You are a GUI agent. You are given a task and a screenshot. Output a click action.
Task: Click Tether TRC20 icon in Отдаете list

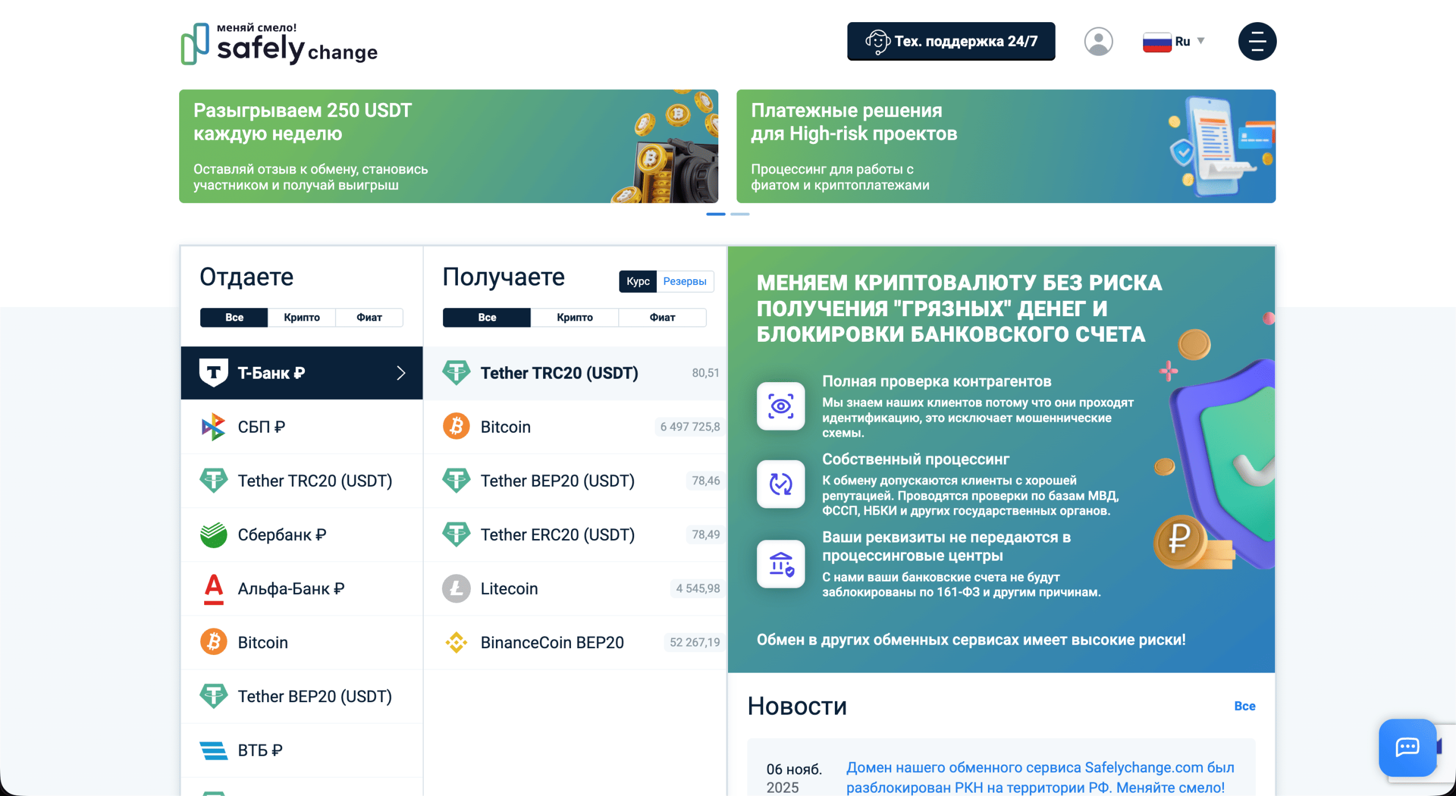click(214, 480)
